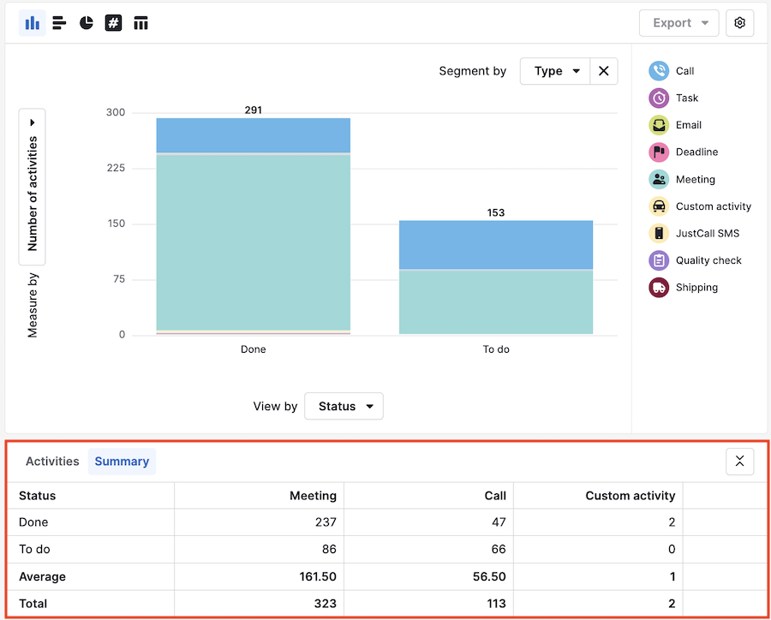Expand the Number of activities measure selector
The width and height of the screenshot is (771, 620).
(33, 187)
